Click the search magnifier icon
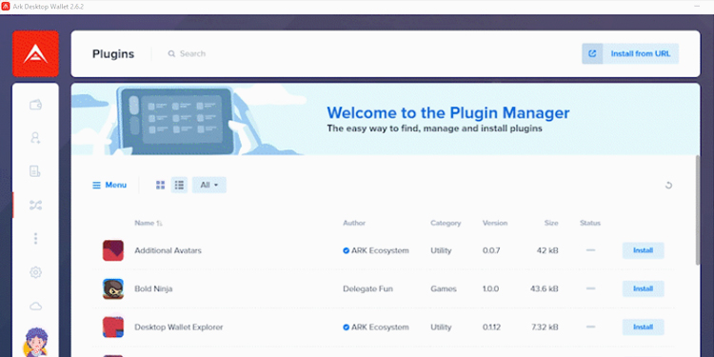 171,53
